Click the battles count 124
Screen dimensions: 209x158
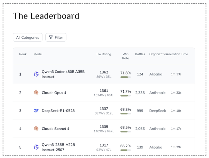(x=140, y=74)
